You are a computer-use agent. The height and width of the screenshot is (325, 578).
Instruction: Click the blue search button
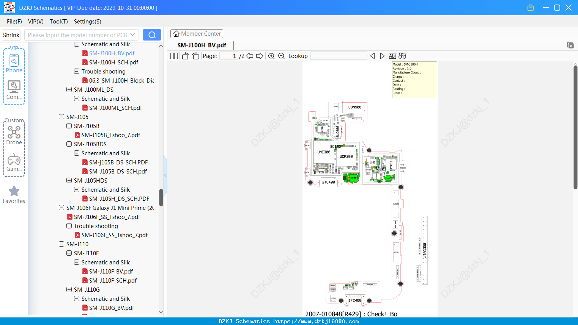click(152, 35)
